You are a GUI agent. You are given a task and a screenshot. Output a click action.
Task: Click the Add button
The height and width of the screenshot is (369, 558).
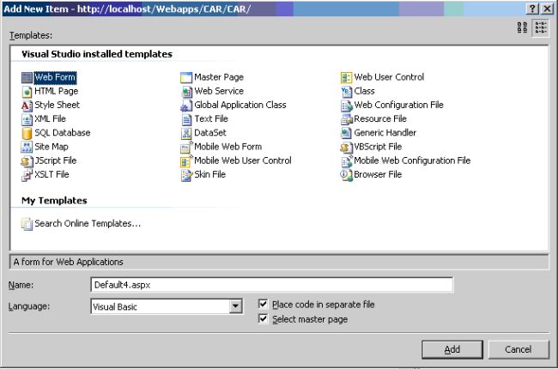pos(452,349)
